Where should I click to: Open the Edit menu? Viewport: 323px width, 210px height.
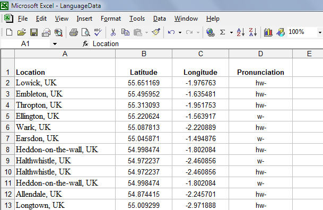pyautogui.click(x=41, y=19)
